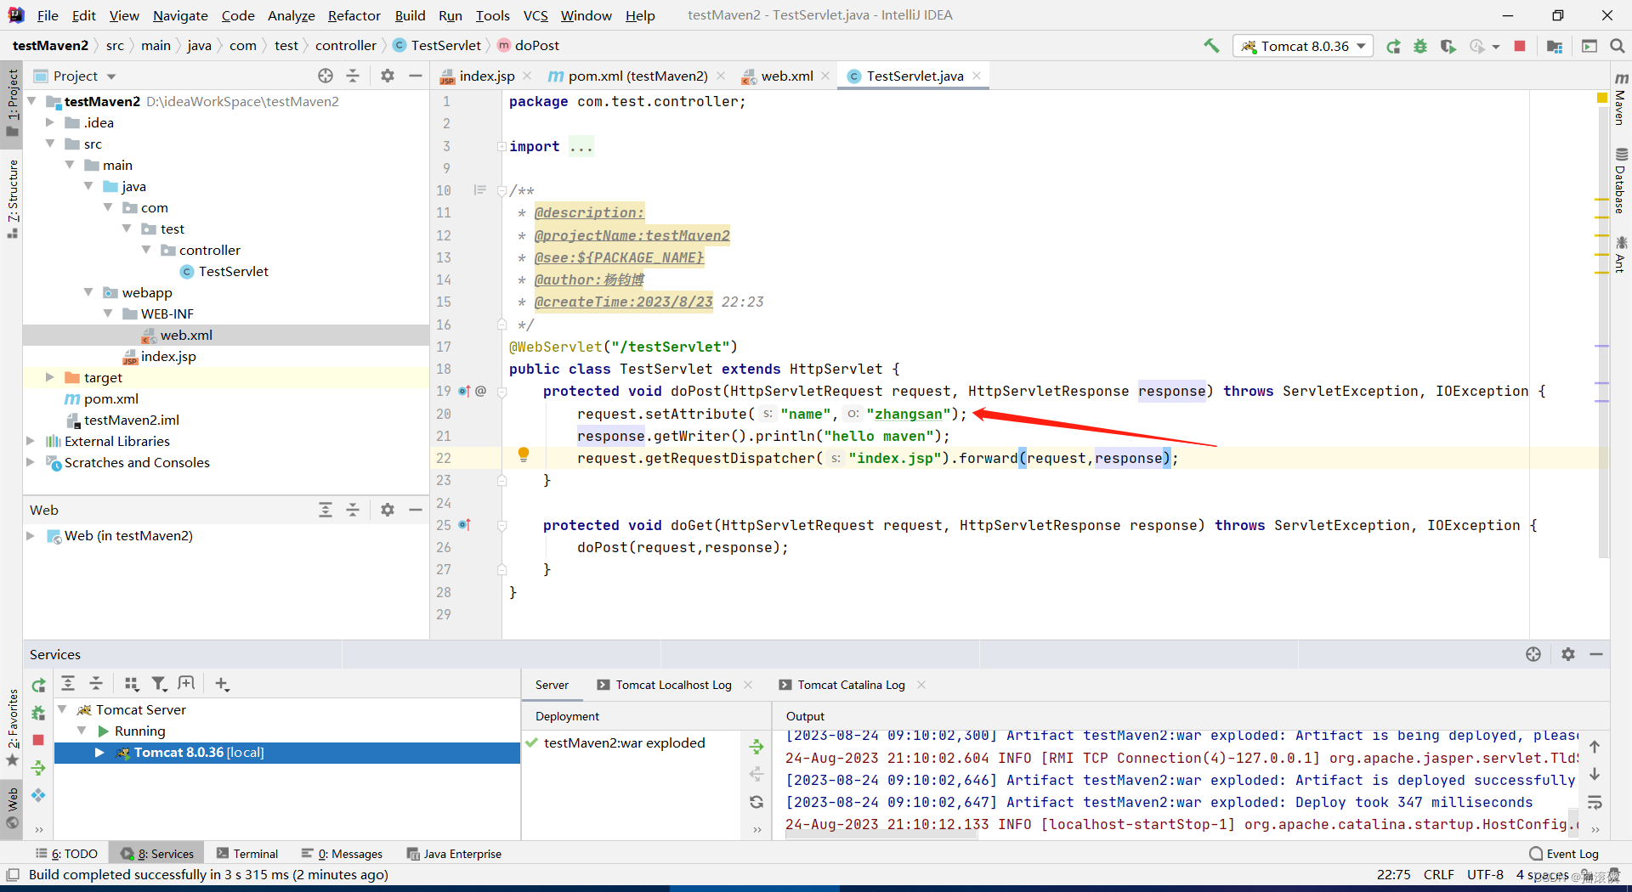Stop the server with red square icon
The width and height of the screenshot is (1632, 892).
click(x=1520, y=46)
